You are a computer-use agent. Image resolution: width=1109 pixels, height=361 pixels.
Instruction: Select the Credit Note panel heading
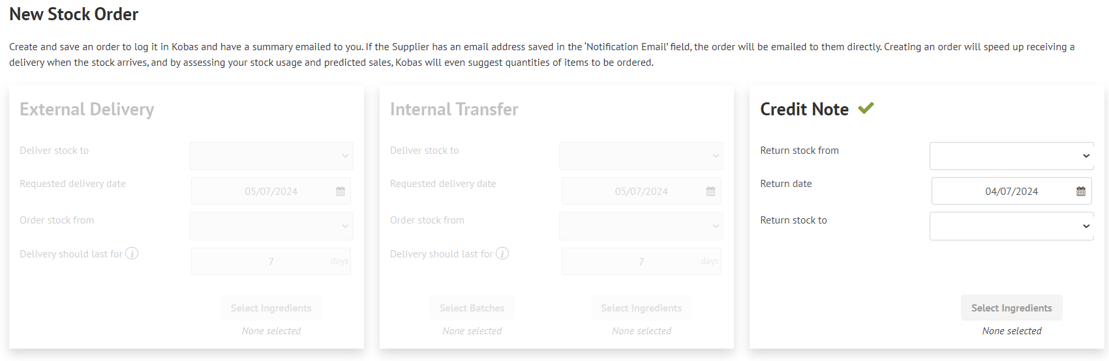[x=804, y=109]
